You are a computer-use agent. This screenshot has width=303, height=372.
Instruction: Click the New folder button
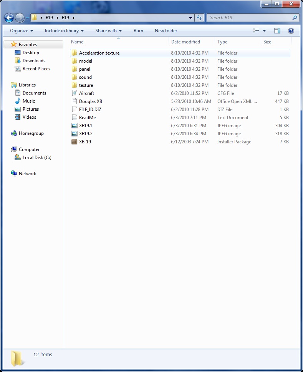[166, 31]
